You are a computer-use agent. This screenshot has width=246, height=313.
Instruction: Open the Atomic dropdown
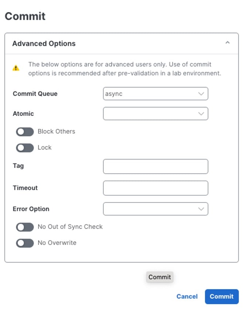coord(155,114)
